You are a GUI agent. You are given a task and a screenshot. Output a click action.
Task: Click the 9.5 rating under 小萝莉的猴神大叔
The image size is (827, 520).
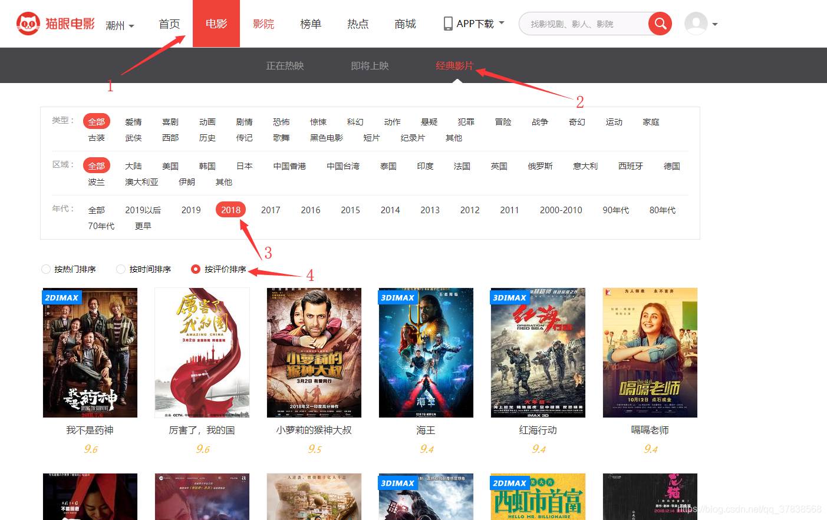[x=314, y=449]
